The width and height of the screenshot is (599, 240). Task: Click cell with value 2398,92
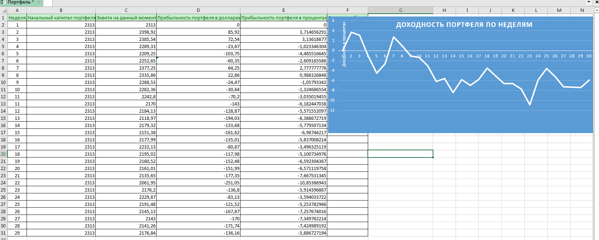(126, 32)
